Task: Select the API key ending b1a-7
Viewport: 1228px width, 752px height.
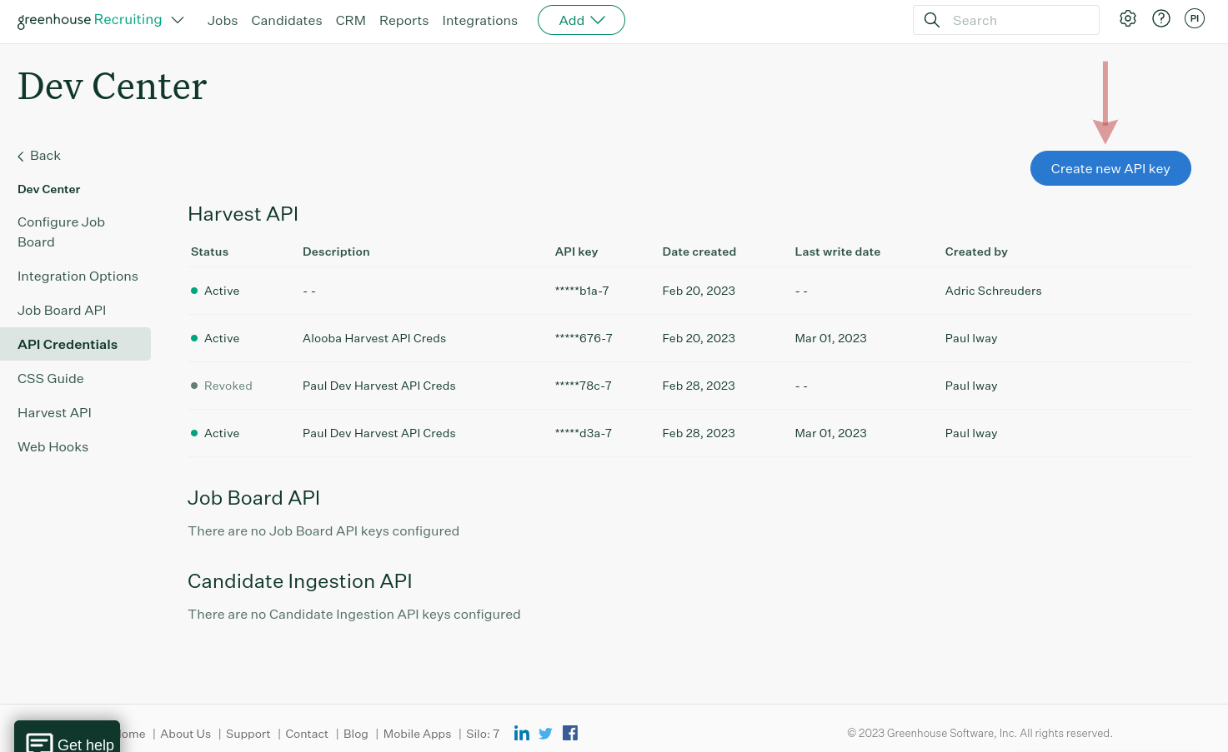Action: 582,291
